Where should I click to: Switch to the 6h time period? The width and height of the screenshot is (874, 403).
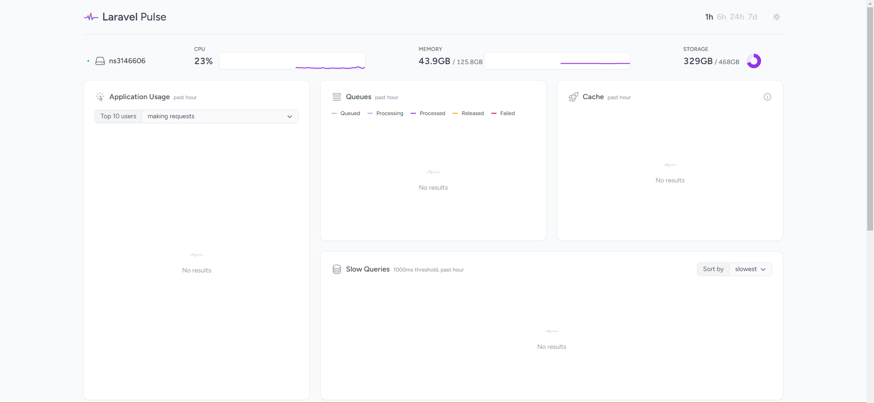point(721,17)
